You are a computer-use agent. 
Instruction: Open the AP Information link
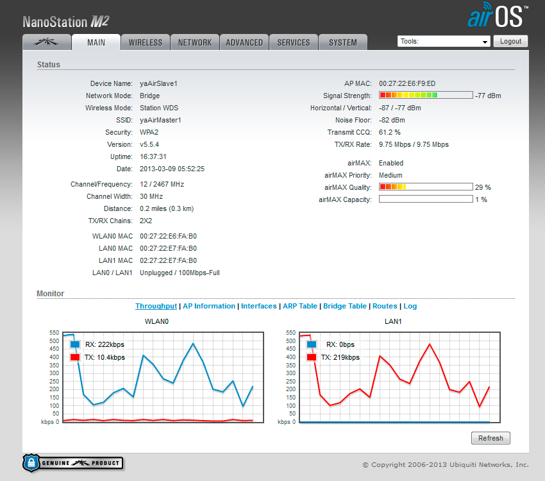[x=209, y=306]
